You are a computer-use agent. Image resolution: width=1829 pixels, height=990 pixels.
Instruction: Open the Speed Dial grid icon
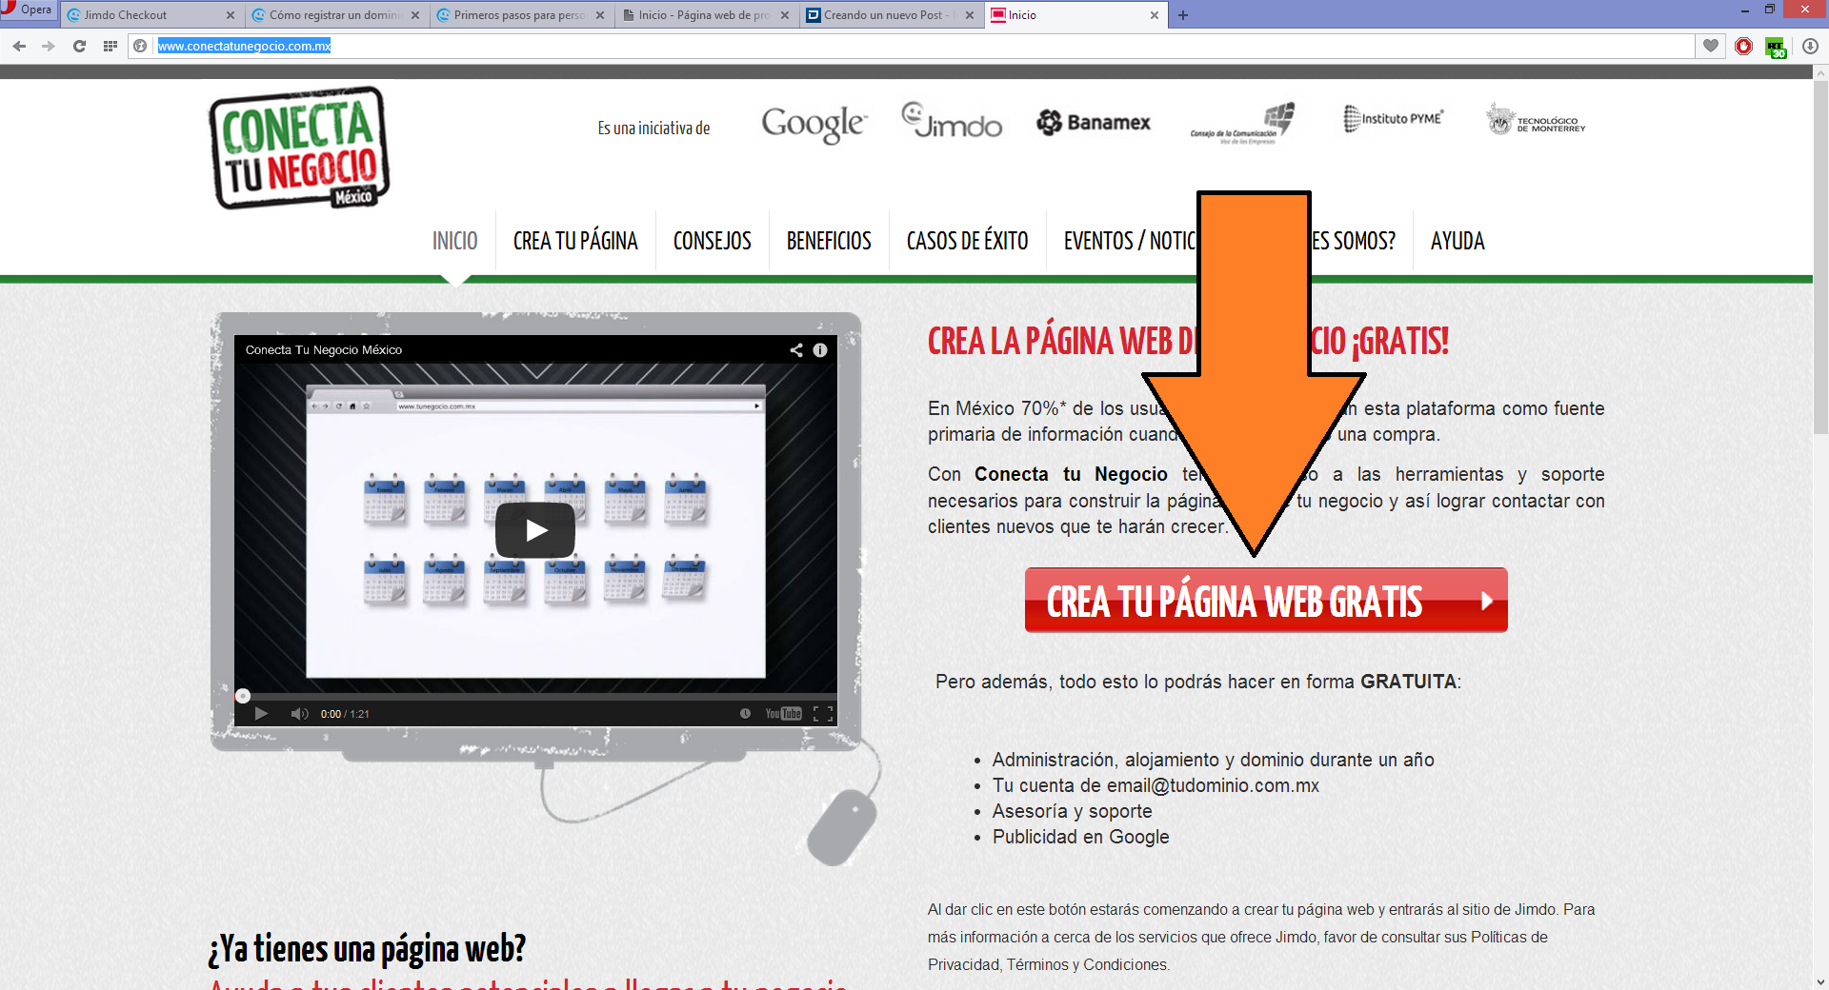[110, 46]
